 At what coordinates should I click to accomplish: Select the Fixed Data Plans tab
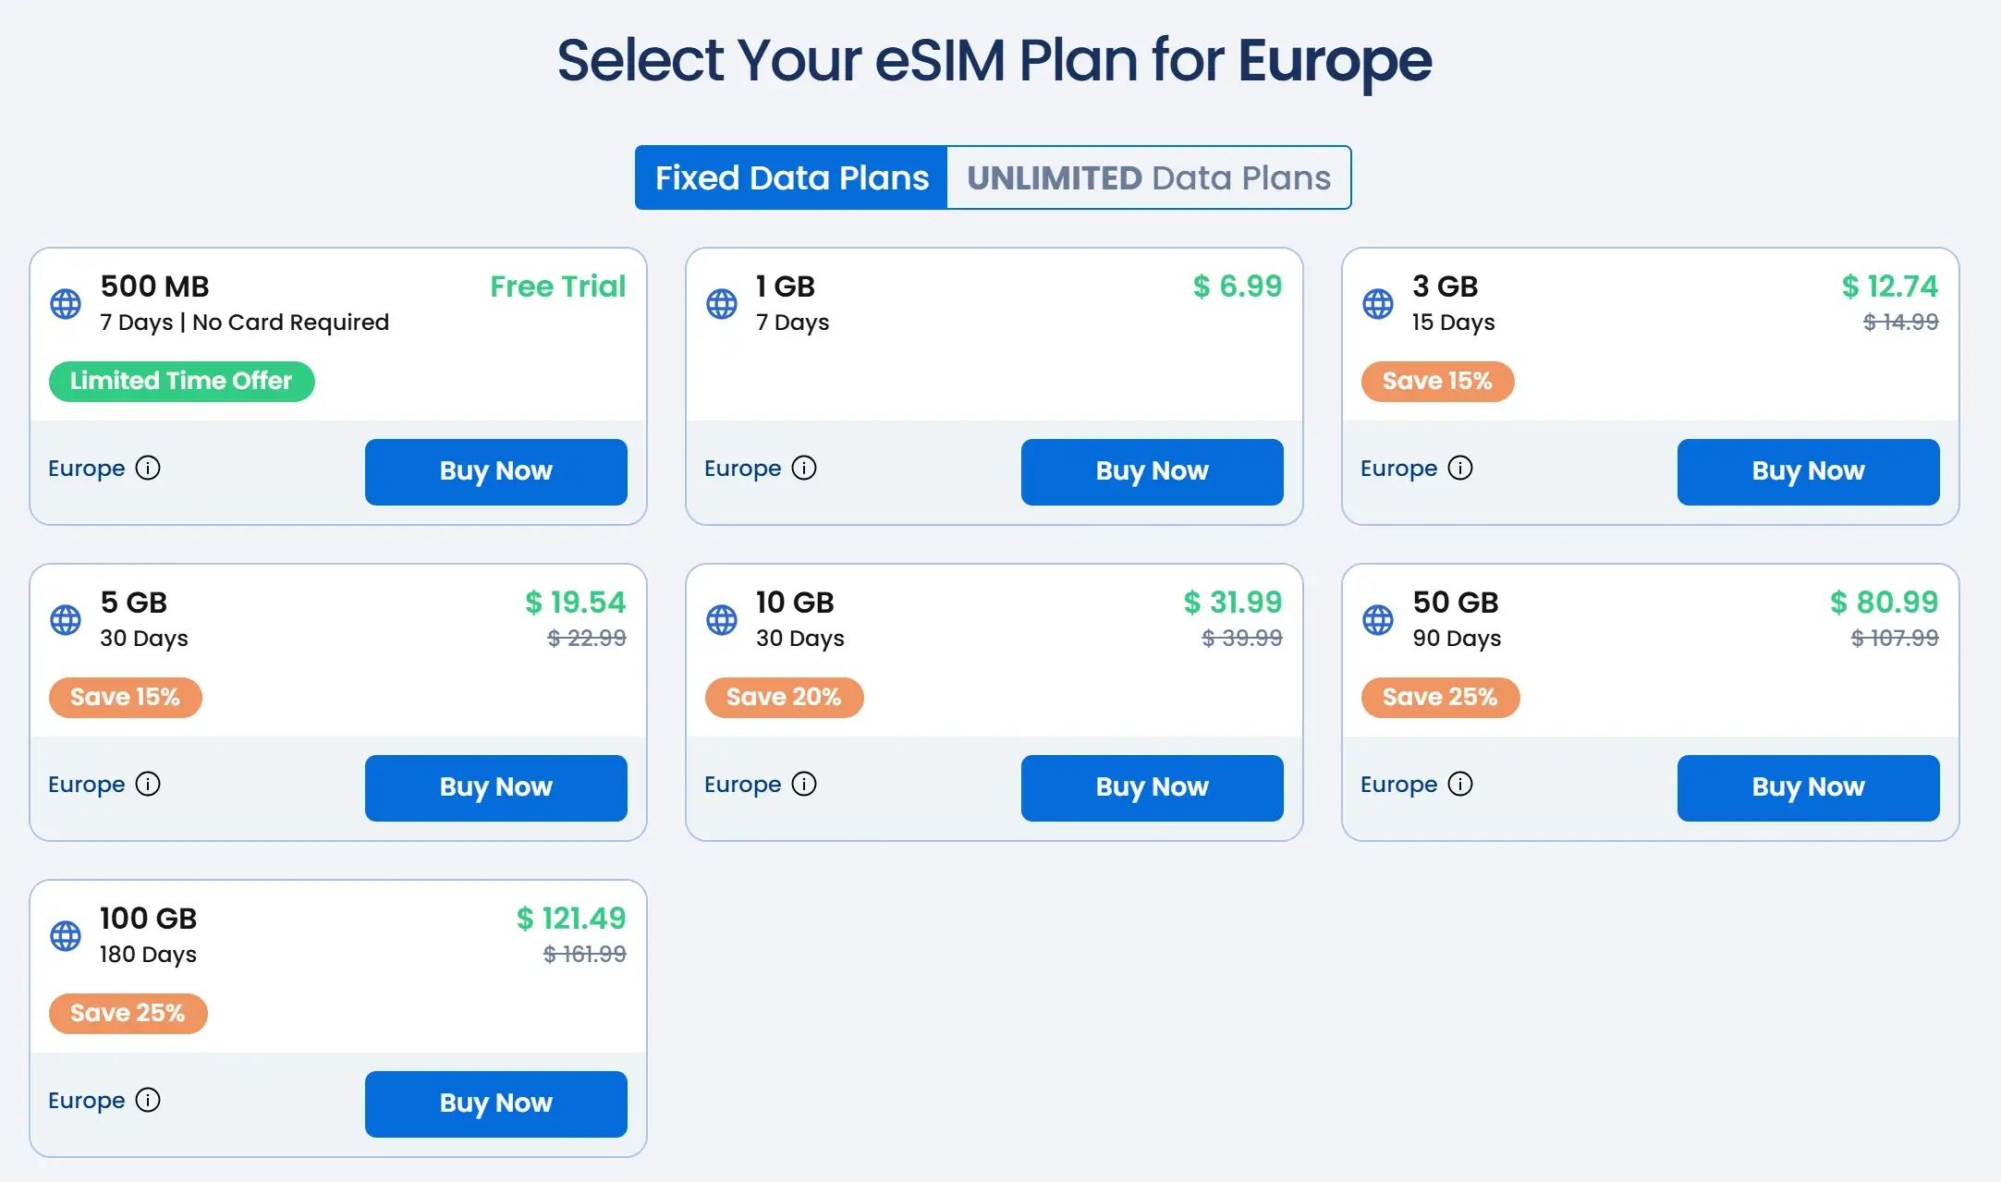pyautogui.click(x=791, y=177)
